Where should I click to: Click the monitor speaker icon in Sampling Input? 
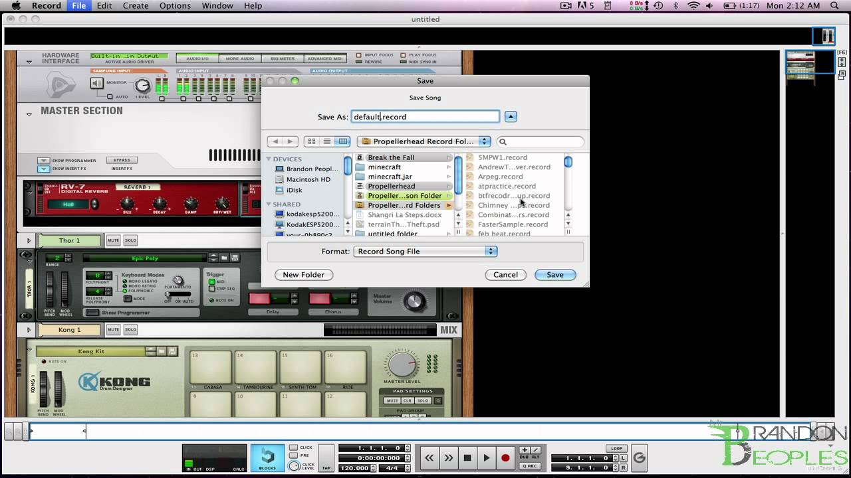click(x=97, y=83)
